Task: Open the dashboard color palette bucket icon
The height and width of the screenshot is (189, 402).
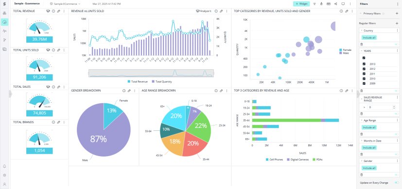Action: (321, 4)
